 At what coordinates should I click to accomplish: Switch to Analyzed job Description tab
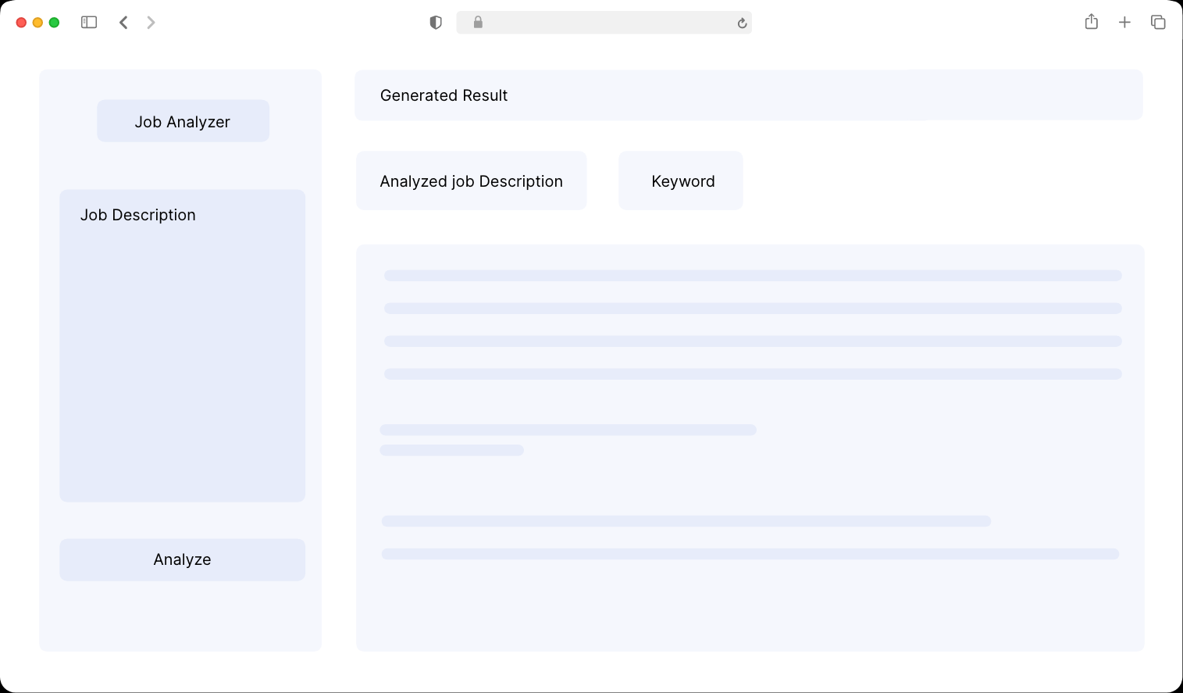pyautogui.click(x=471, y=181)
